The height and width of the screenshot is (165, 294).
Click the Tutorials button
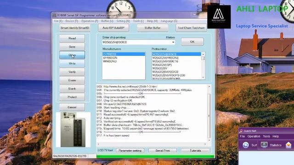point(195,150)
